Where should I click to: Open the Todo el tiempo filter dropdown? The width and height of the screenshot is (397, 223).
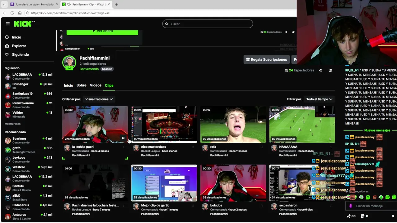click(x=319, y=99)
